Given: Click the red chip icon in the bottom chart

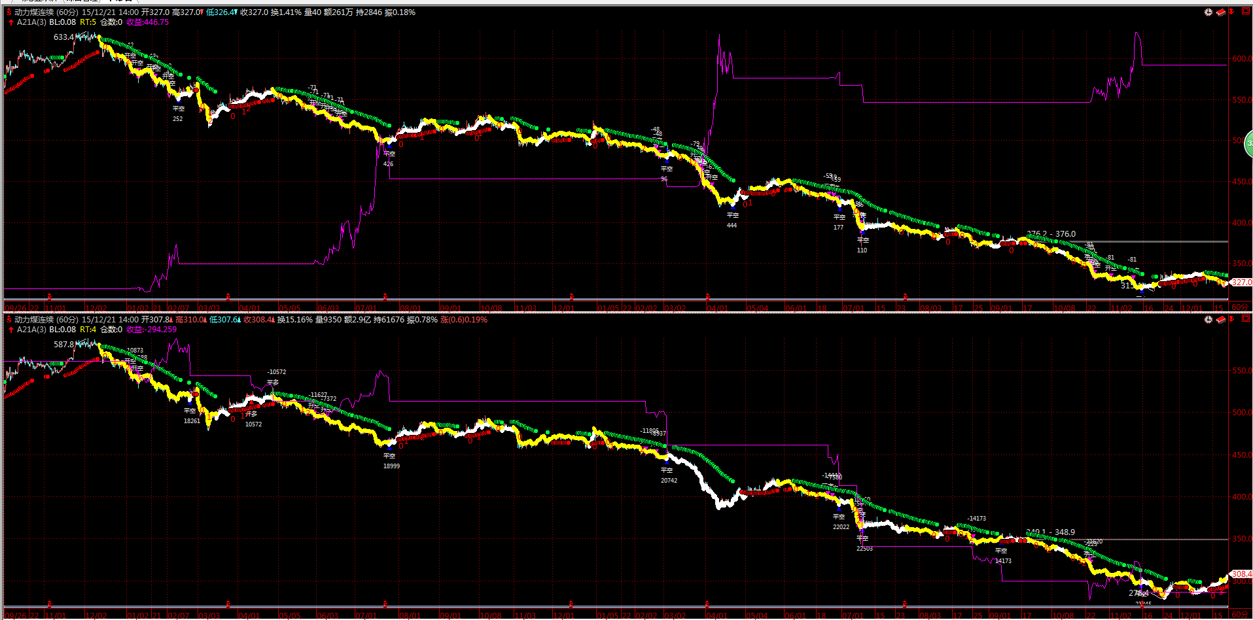Looking at the screenshot, I should [1220, 320].
